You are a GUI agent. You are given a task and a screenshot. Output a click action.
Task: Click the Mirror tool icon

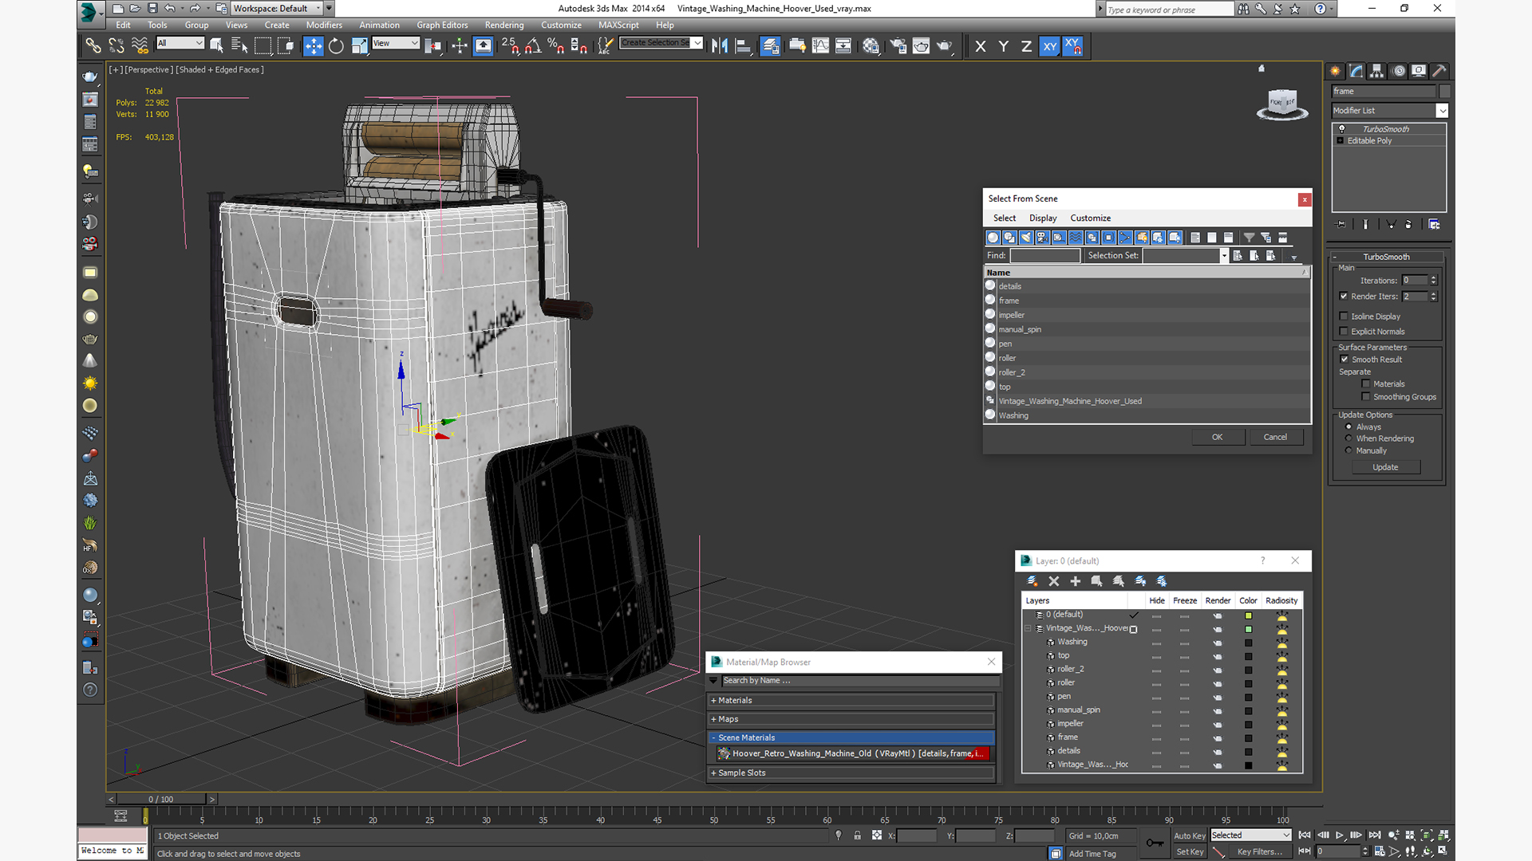click(720, 46)
